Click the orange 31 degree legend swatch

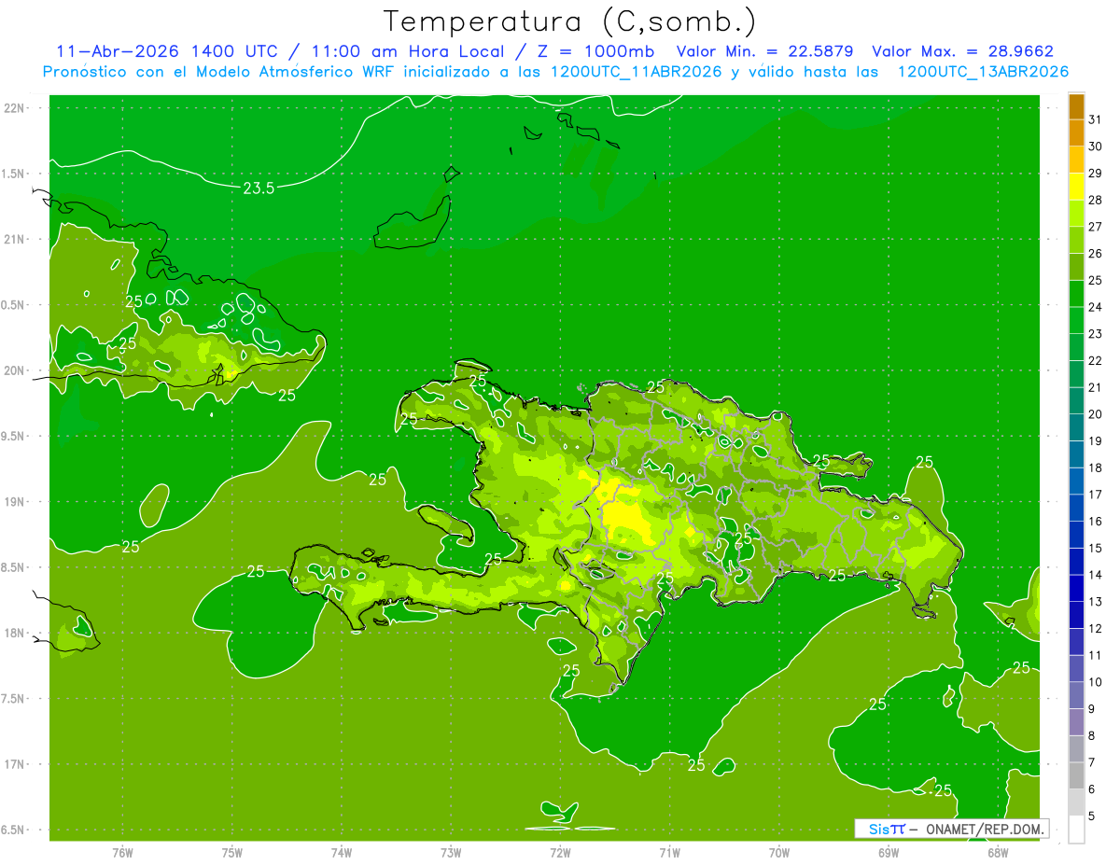pyautogui.click(x=1076, y=107)
